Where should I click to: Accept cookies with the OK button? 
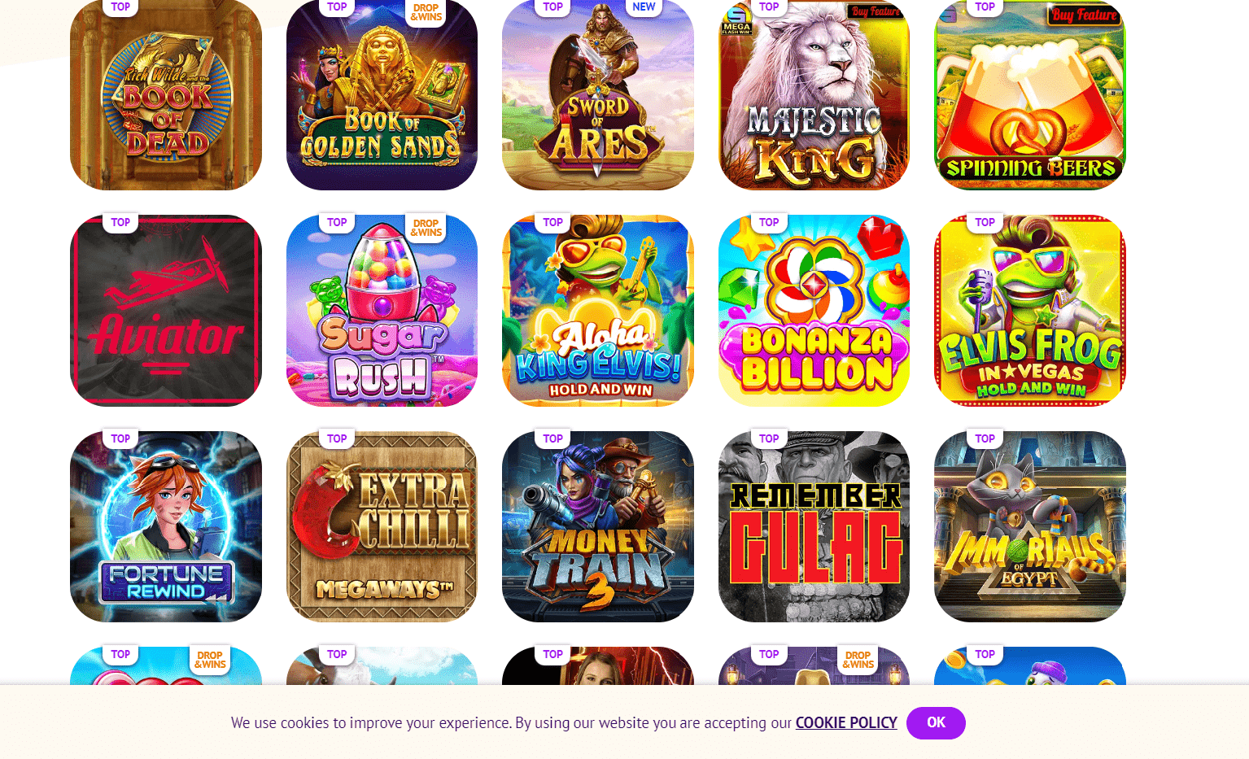click(936, 722)
